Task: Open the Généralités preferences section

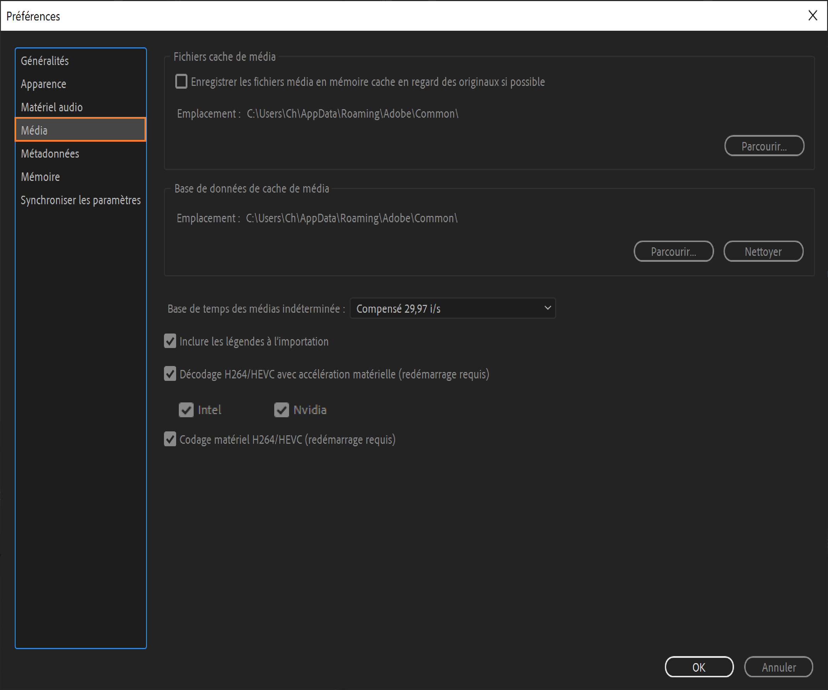Action: pyautogui.click(x=45, y=61)
